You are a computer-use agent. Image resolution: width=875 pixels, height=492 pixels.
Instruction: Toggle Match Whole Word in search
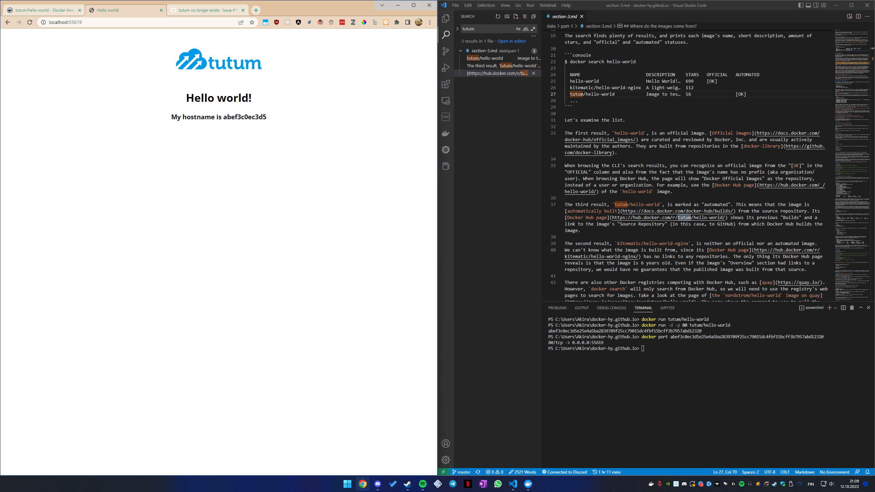[526, 29]
